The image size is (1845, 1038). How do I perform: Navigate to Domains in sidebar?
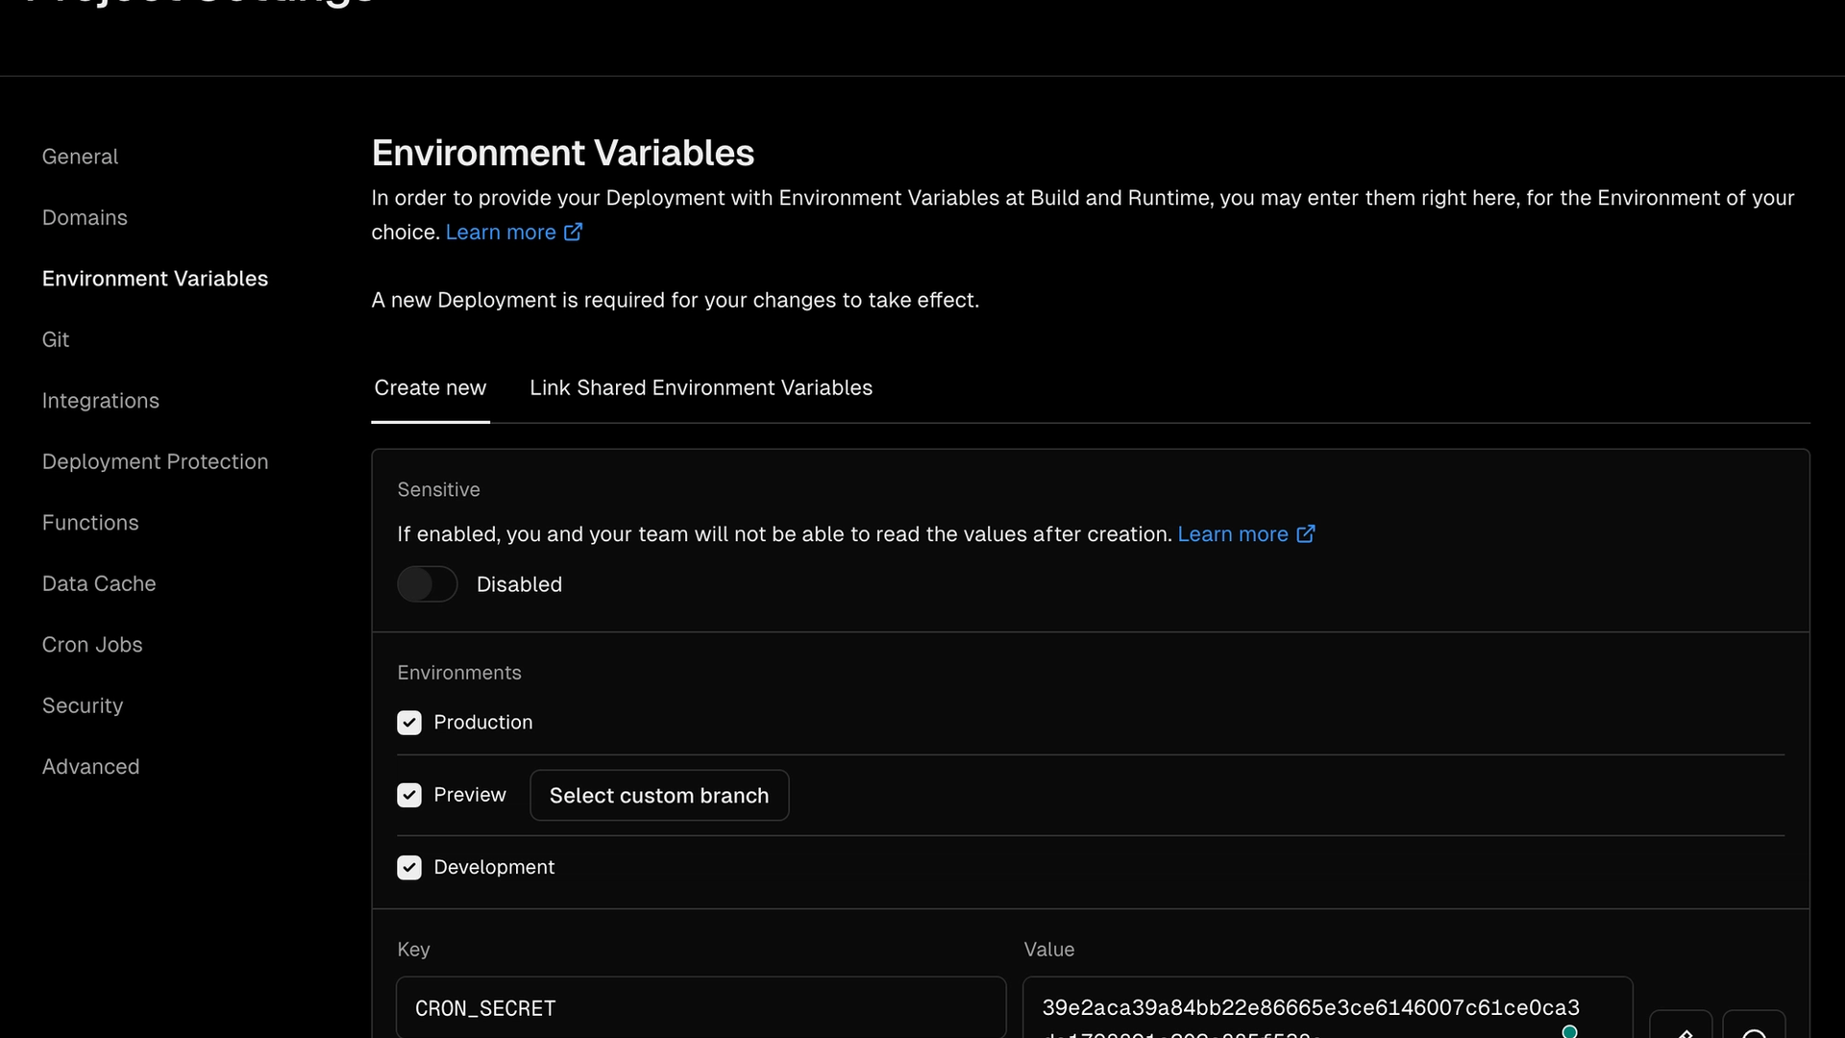pos(85,218)
